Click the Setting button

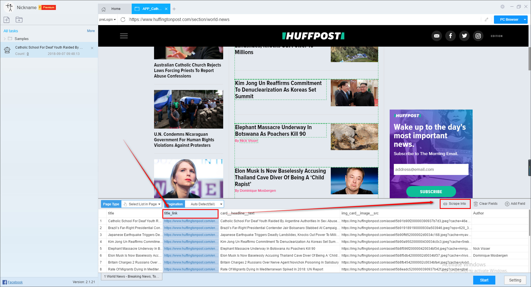coord(515,280)
